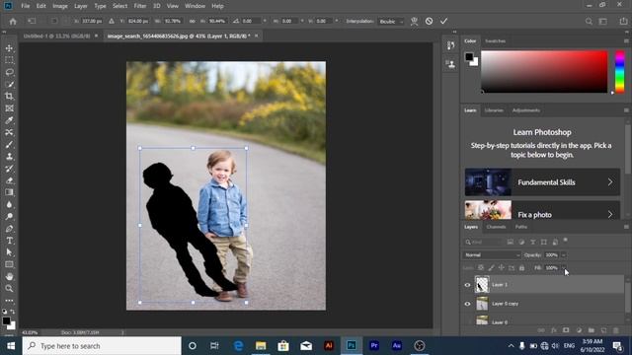Select the Rectangular Marquee tool

click(9, 60)
